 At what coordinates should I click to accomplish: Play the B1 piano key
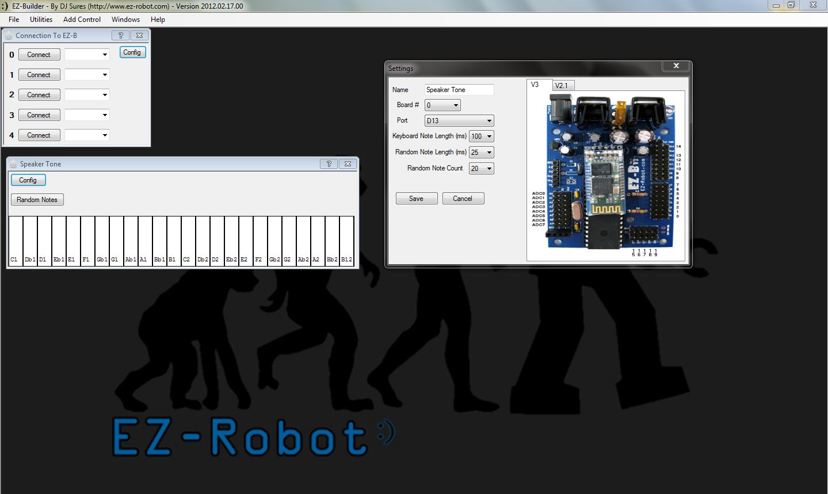pos(174,241)
